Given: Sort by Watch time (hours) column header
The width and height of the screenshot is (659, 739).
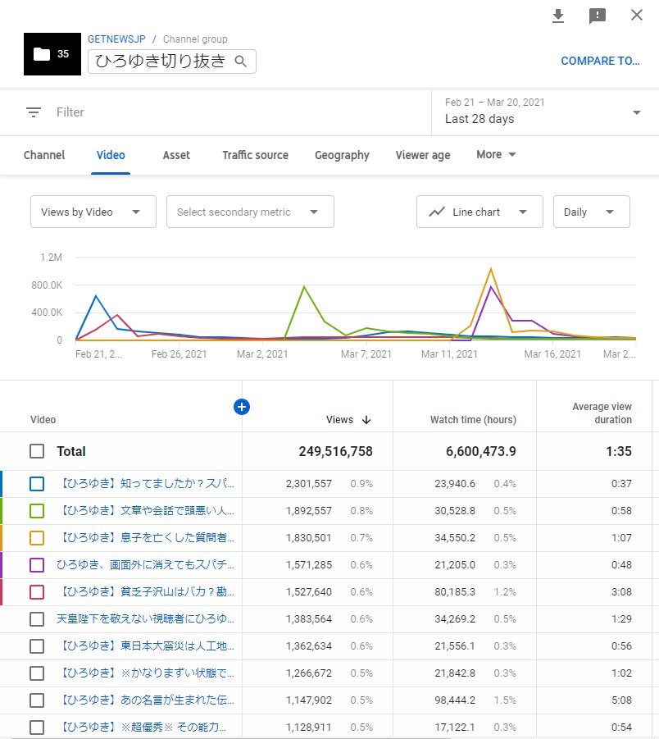Looking at the screenshot, I should coord(473,420).
